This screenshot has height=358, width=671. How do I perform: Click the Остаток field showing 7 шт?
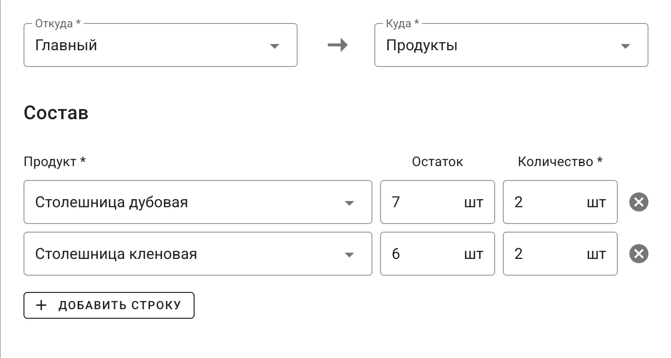[437, 202]
